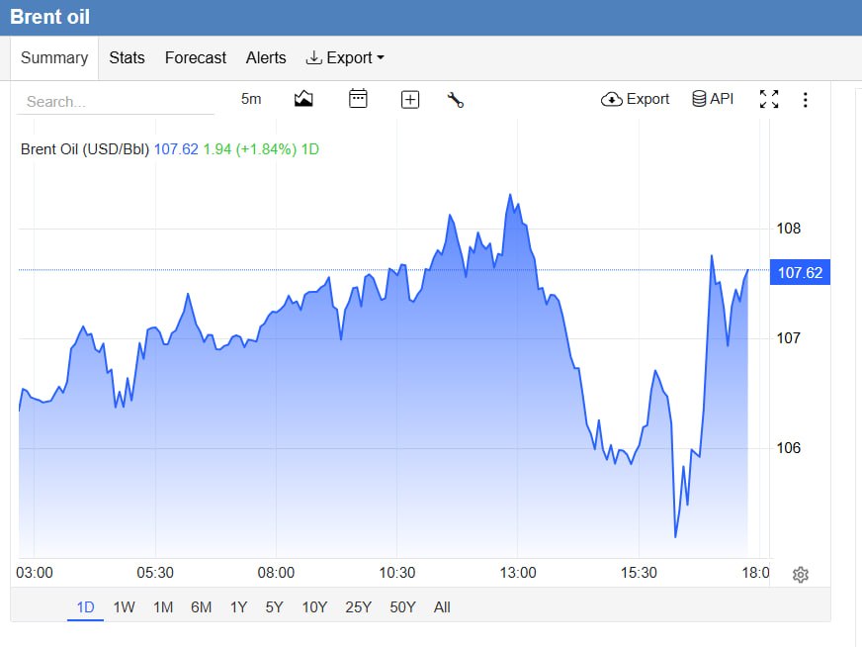The height and width of the screenshot is (647, 862).
Task: Show All historical data range
Action: pyautogui.click(x=442, y=607)
